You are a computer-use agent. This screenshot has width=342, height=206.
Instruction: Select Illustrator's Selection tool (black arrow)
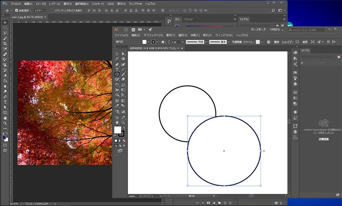[117, 54]
